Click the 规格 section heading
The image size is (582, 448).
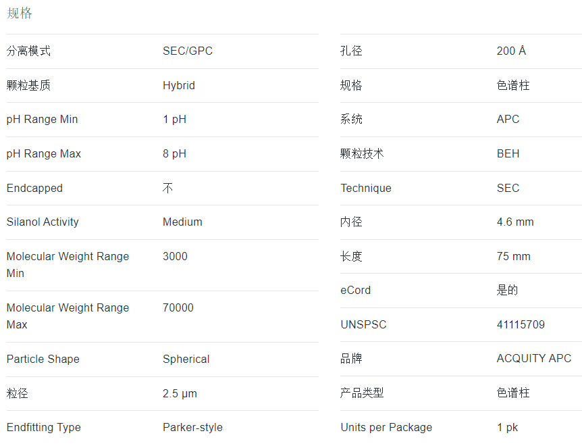20,13
